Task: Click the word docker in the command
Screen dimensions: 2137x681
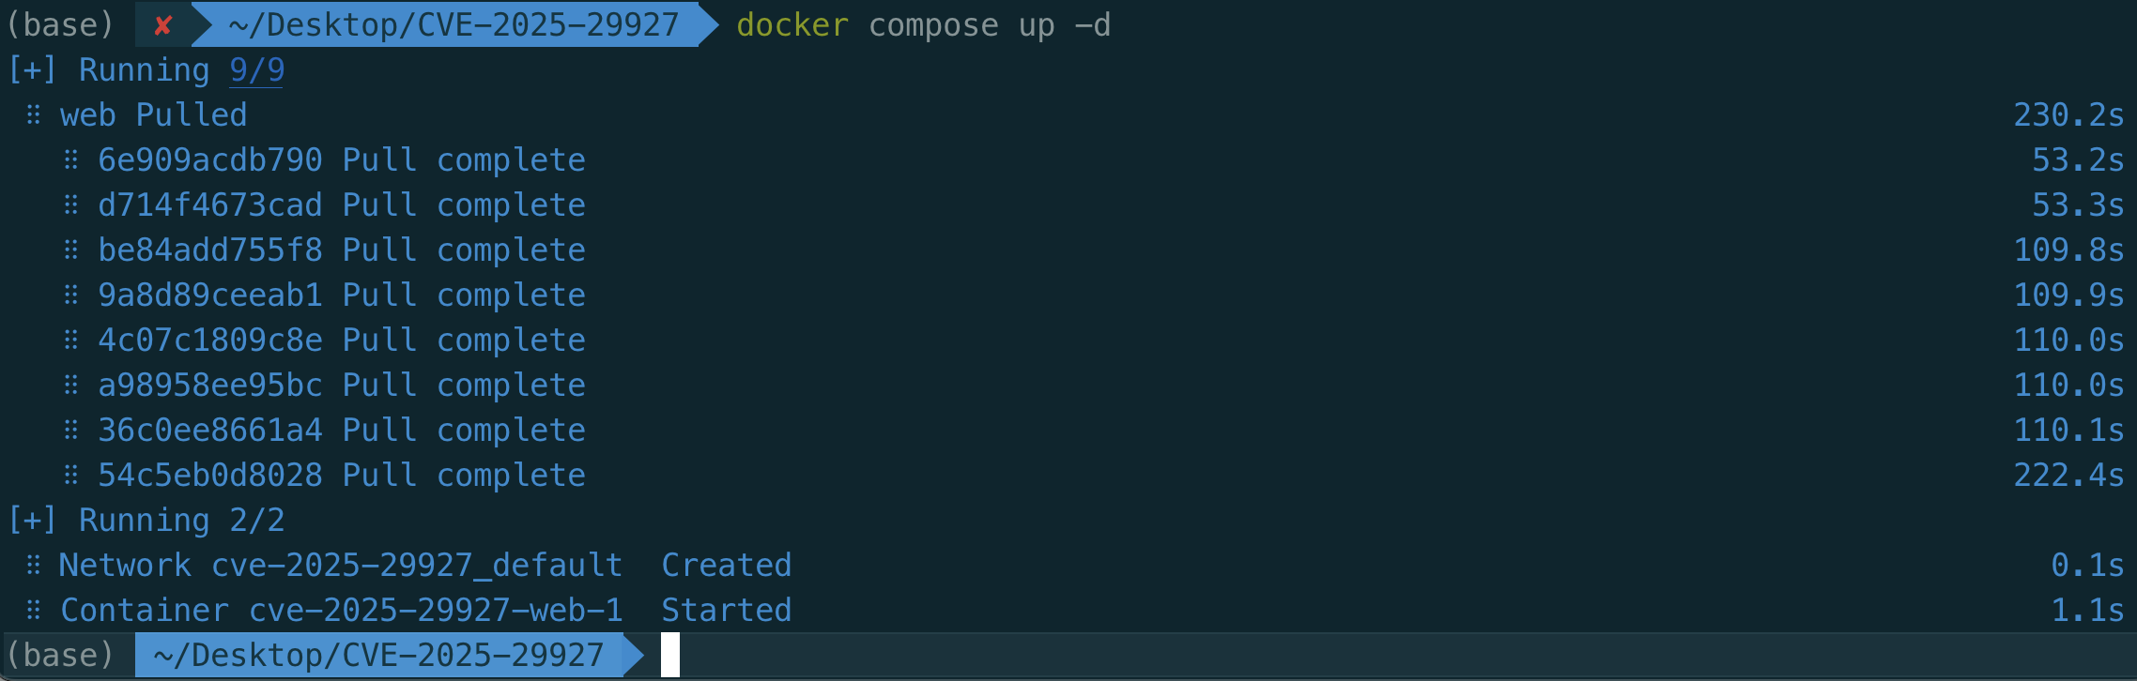Action: click(x=792, y=25)
